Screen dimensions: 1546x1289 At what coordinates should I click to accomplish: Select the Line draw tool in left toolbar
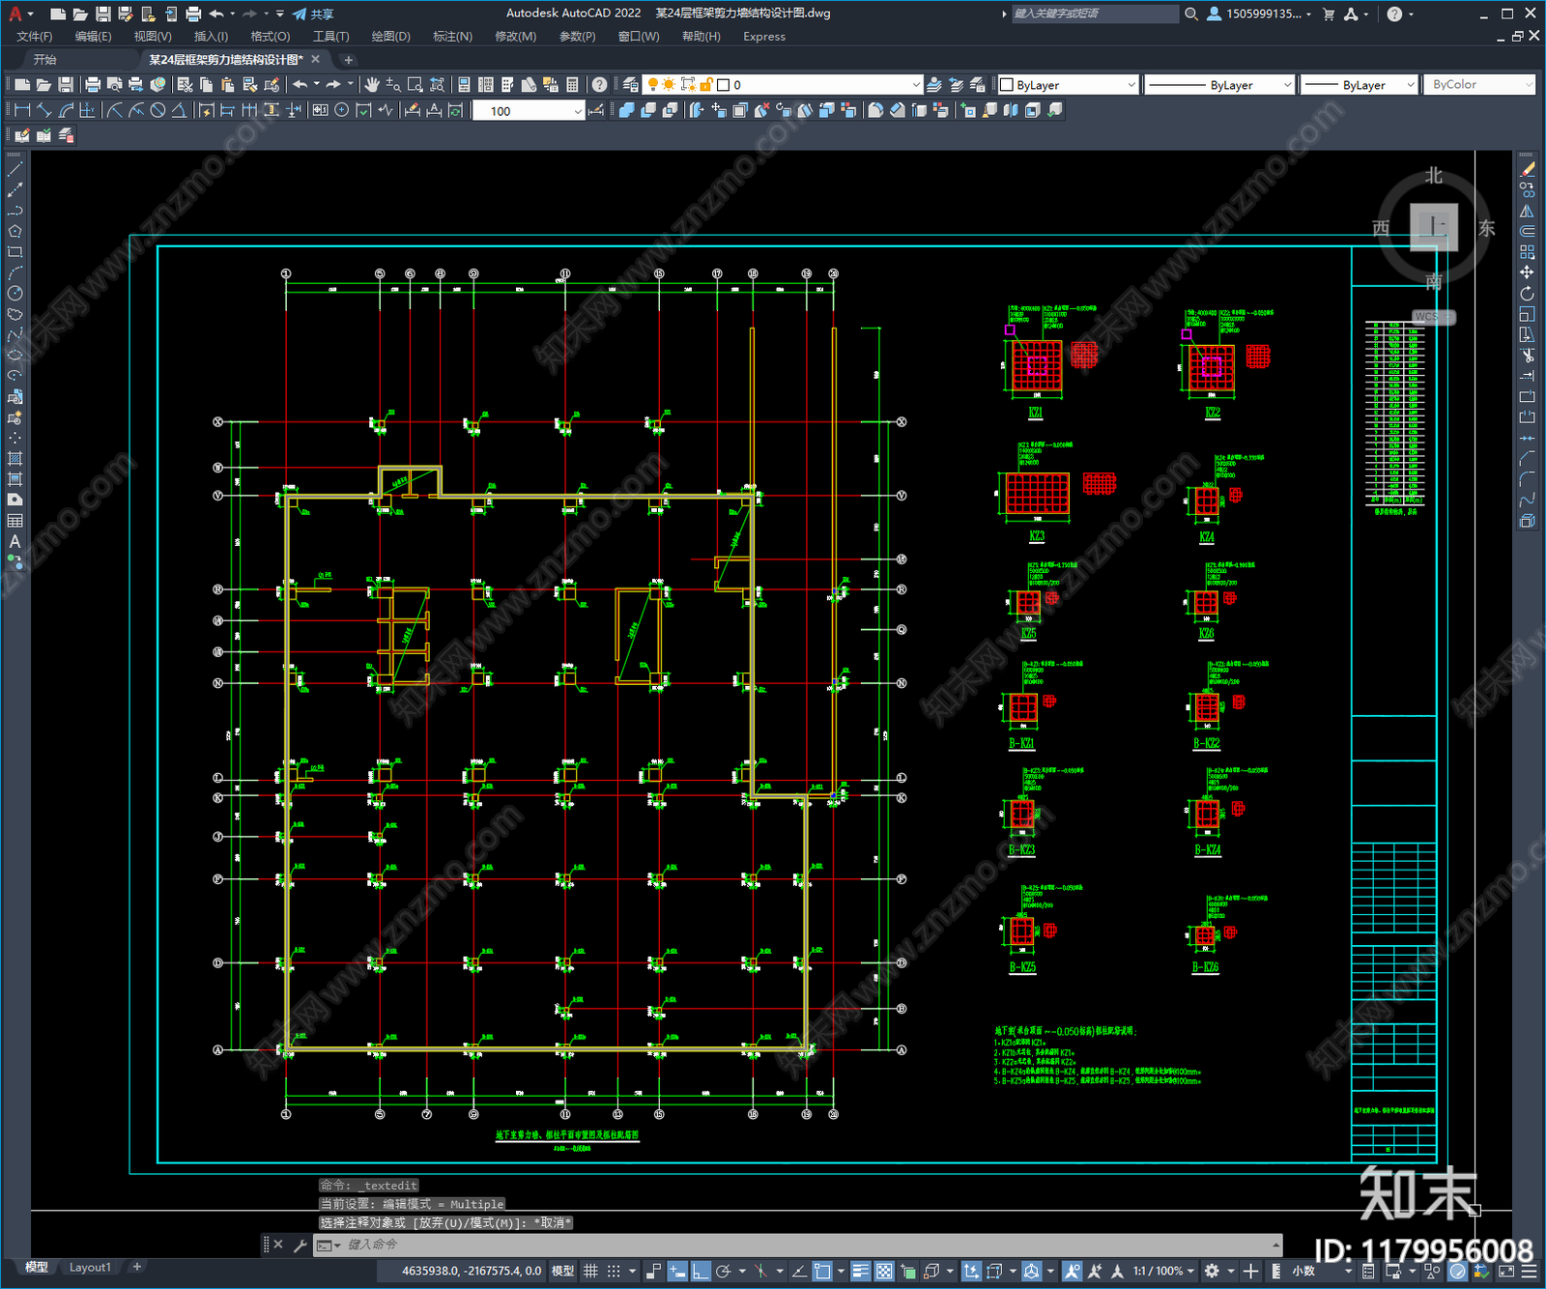click(14, 169)
